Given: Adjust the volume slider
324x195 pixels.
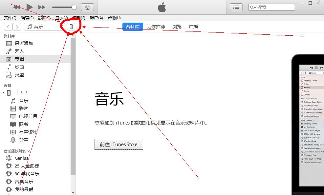Looking at the screenshot, I should coord(64,7).
